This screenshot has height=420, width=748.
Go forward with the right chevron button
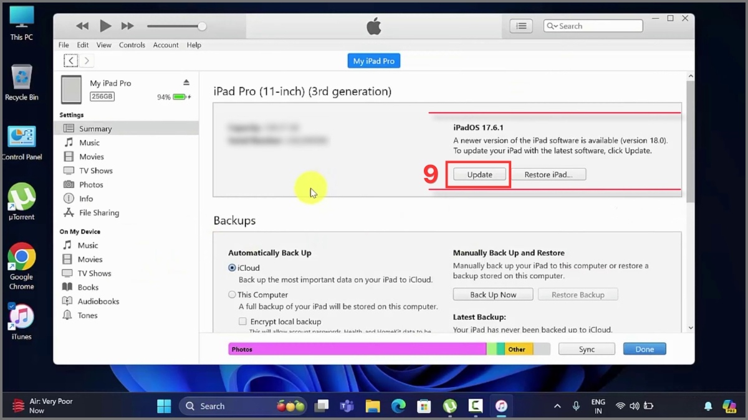(x=87, y=60)
